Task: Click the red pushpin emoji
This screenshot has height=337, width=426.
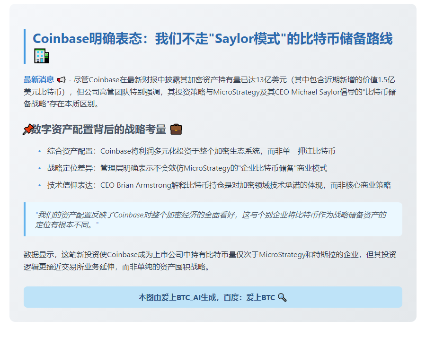Action: [x=27, y=130]
